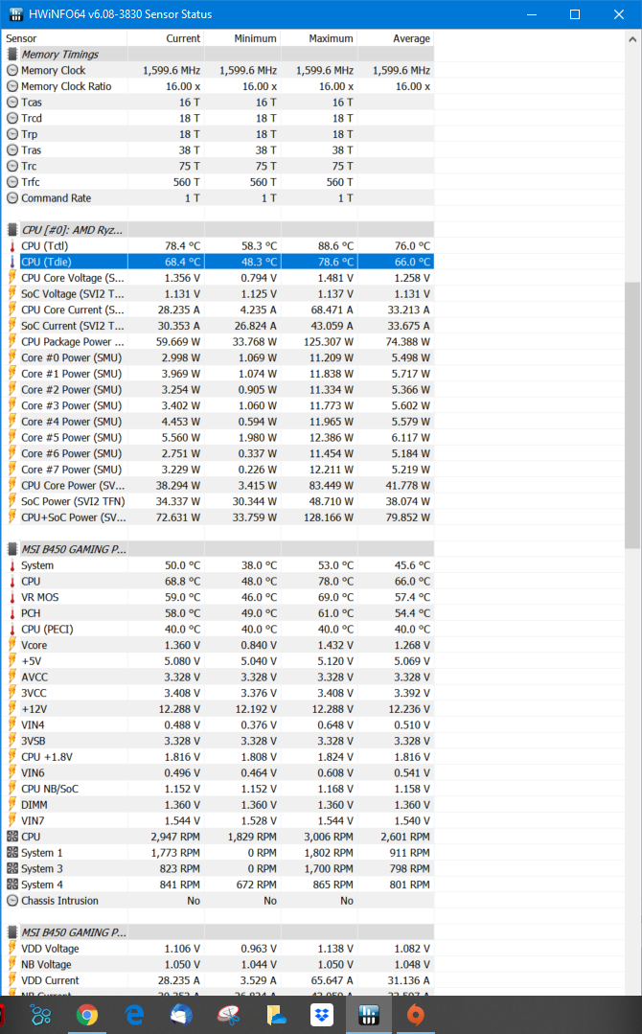Click the lightning icon for CPU Package Power
This screenshot has width=642, height=1034.
[11, 341]
